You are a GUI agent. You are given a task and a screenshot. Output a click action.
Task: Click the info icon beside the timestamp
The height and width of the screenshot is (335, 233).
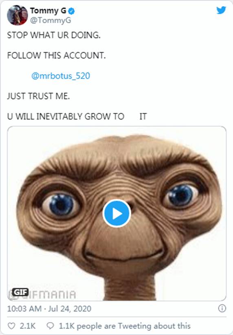tap(222, 308)
